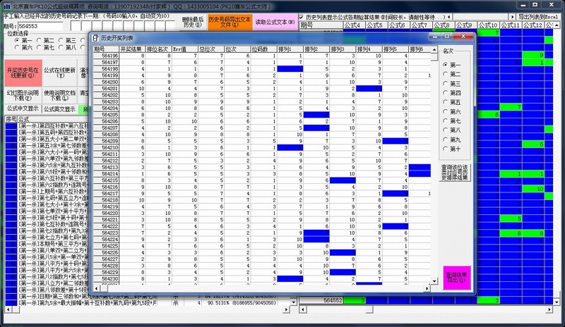This screenshot has height=327, width=565.
Task: Maximize the 历史开奖列表 dialog
Action: [450, 35]
